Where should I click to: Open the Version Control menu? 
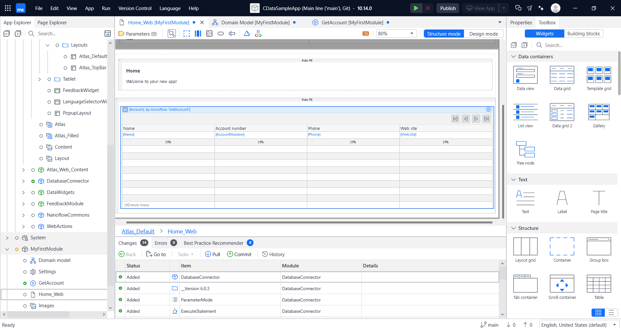tap(135, 8)
